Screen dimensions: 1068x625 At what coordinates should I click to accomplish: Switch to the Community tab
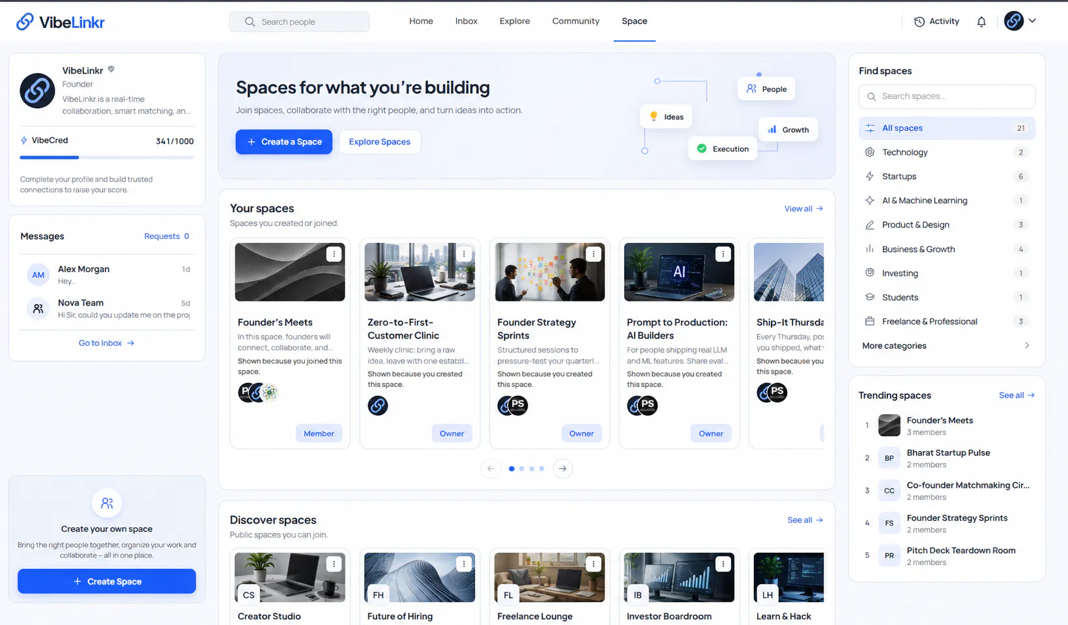coord(576,21)
